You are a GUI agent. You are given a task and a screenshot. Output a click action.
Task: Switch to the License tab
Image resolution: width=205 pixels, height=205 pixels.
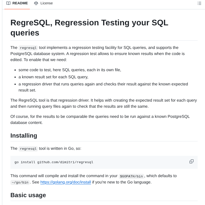click(46, 3)
